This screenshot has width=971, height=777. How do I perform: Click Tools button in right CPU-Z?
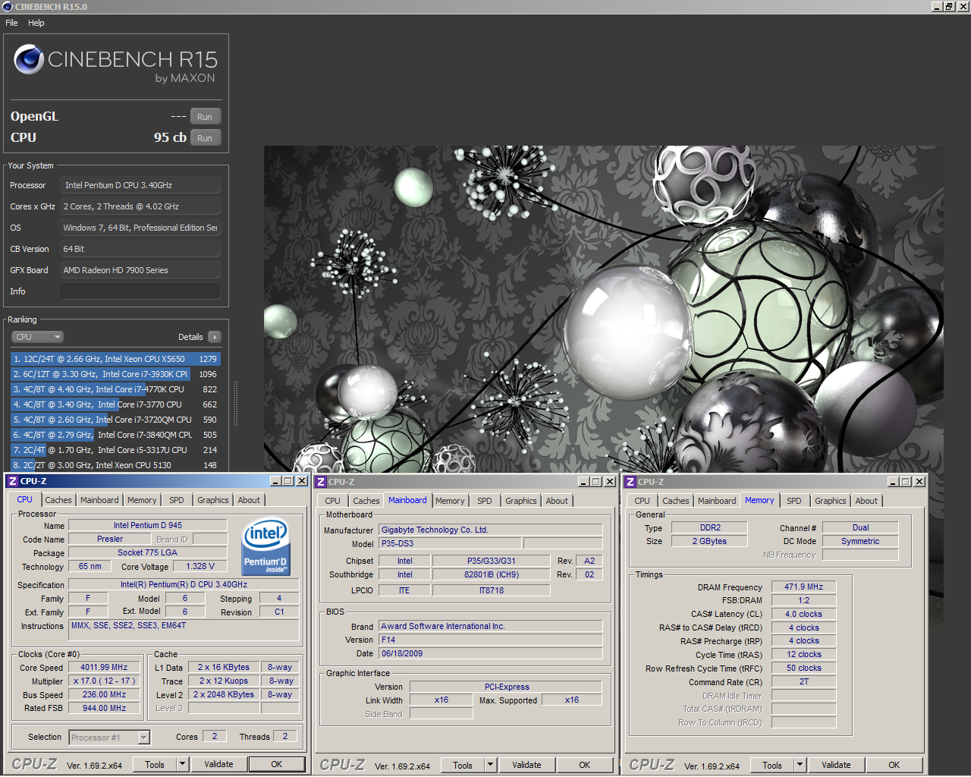(772, 766)
